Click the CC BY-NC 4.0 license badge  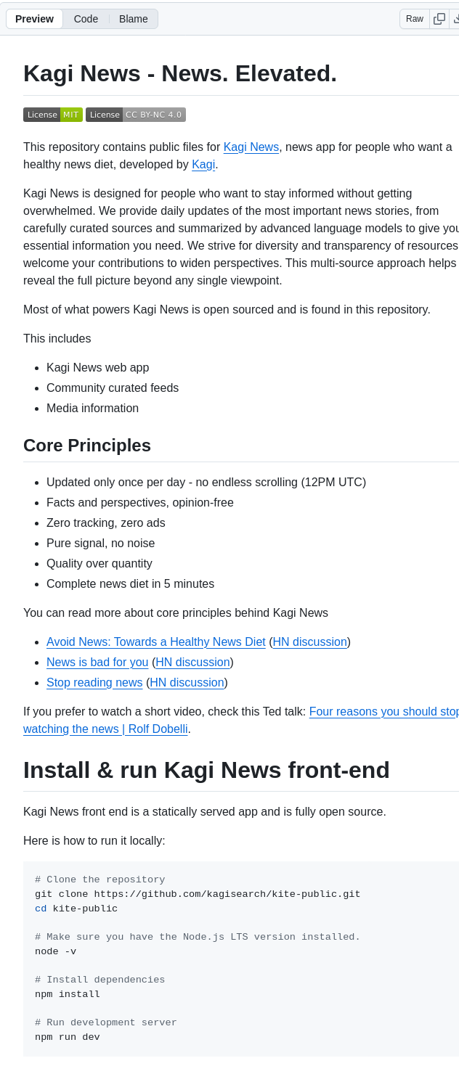[135, 114]
